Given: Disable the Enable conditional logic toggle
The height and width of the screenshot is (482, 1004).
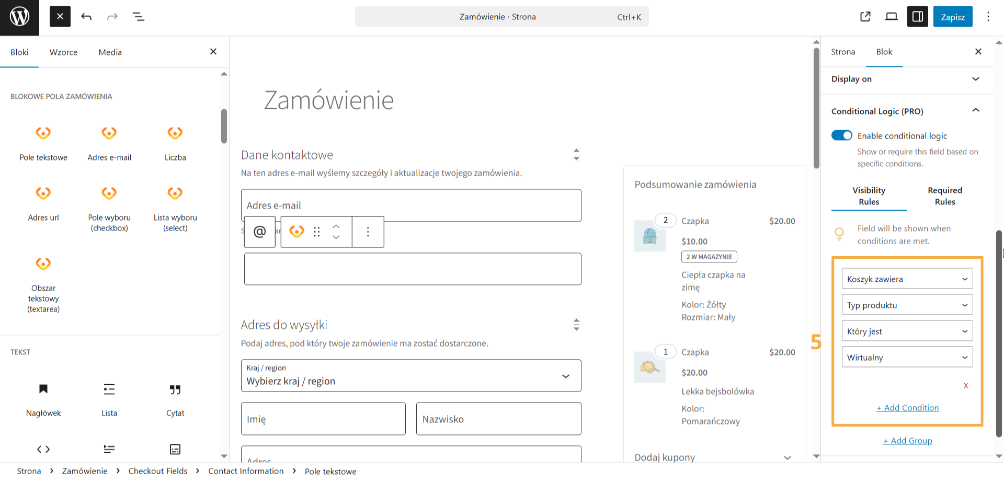Looking at the screenshot, I should click(841, 135).
